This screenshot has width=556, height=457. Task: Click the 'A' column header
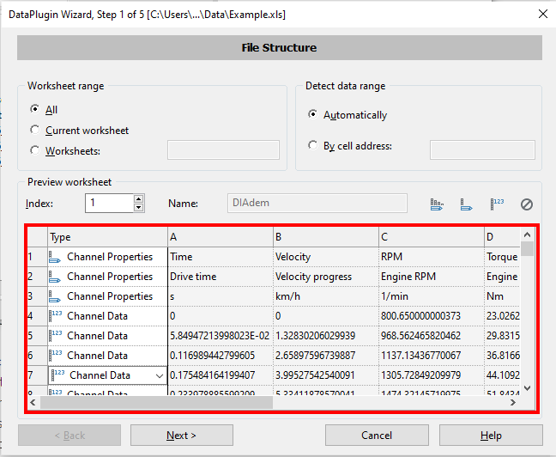pyautogui.click(x=220, y=237)
